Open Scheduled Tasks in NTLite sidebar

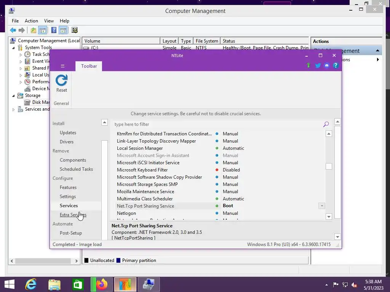[x=76, y=169]
